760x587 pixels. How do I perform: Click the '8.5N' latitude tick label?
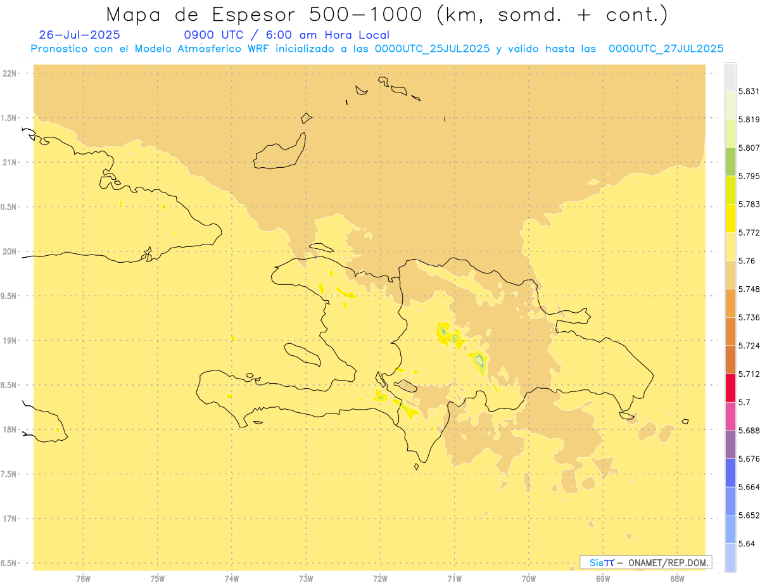coord(9,385)
